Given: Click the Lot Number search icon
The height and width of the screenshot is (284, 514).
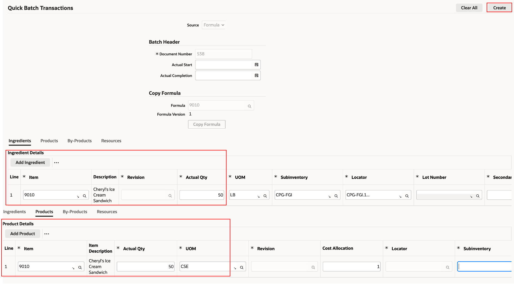Looking at the screenshot, I should tap(478, 196).
